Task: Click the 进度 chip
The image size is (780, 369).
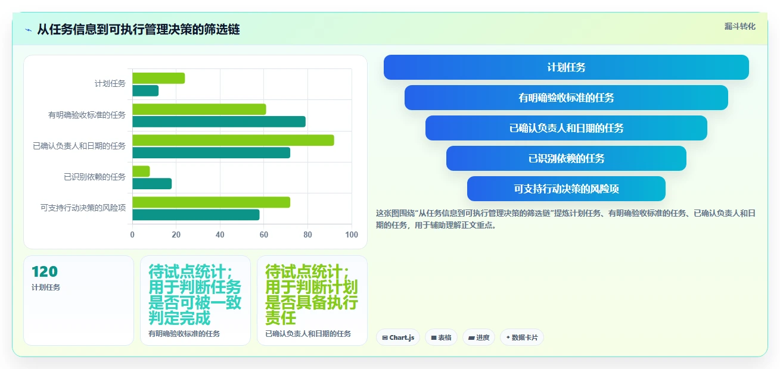Action: [x=478, y=337]
